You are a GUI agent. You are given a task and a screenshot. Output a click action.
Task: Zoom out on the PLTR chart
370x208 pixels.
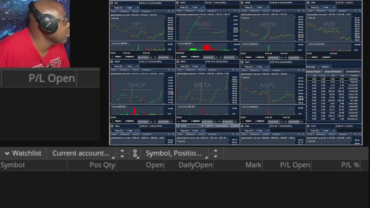tap(360, 134)
